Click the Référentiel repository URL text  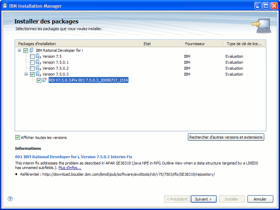pyautogui.click(x=128, y=174)
